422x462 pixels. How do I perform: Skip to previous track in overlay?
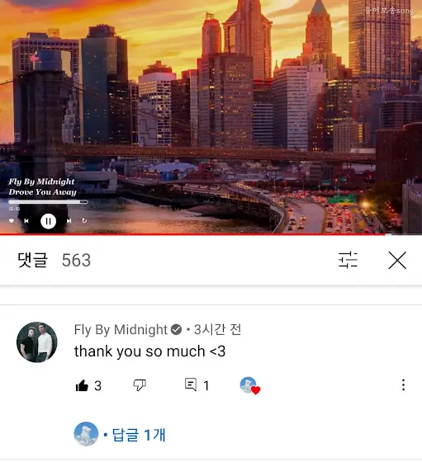click(x=26, y=221)
